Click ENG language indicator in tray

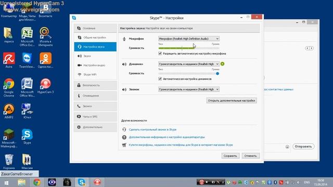coord(306,182)
